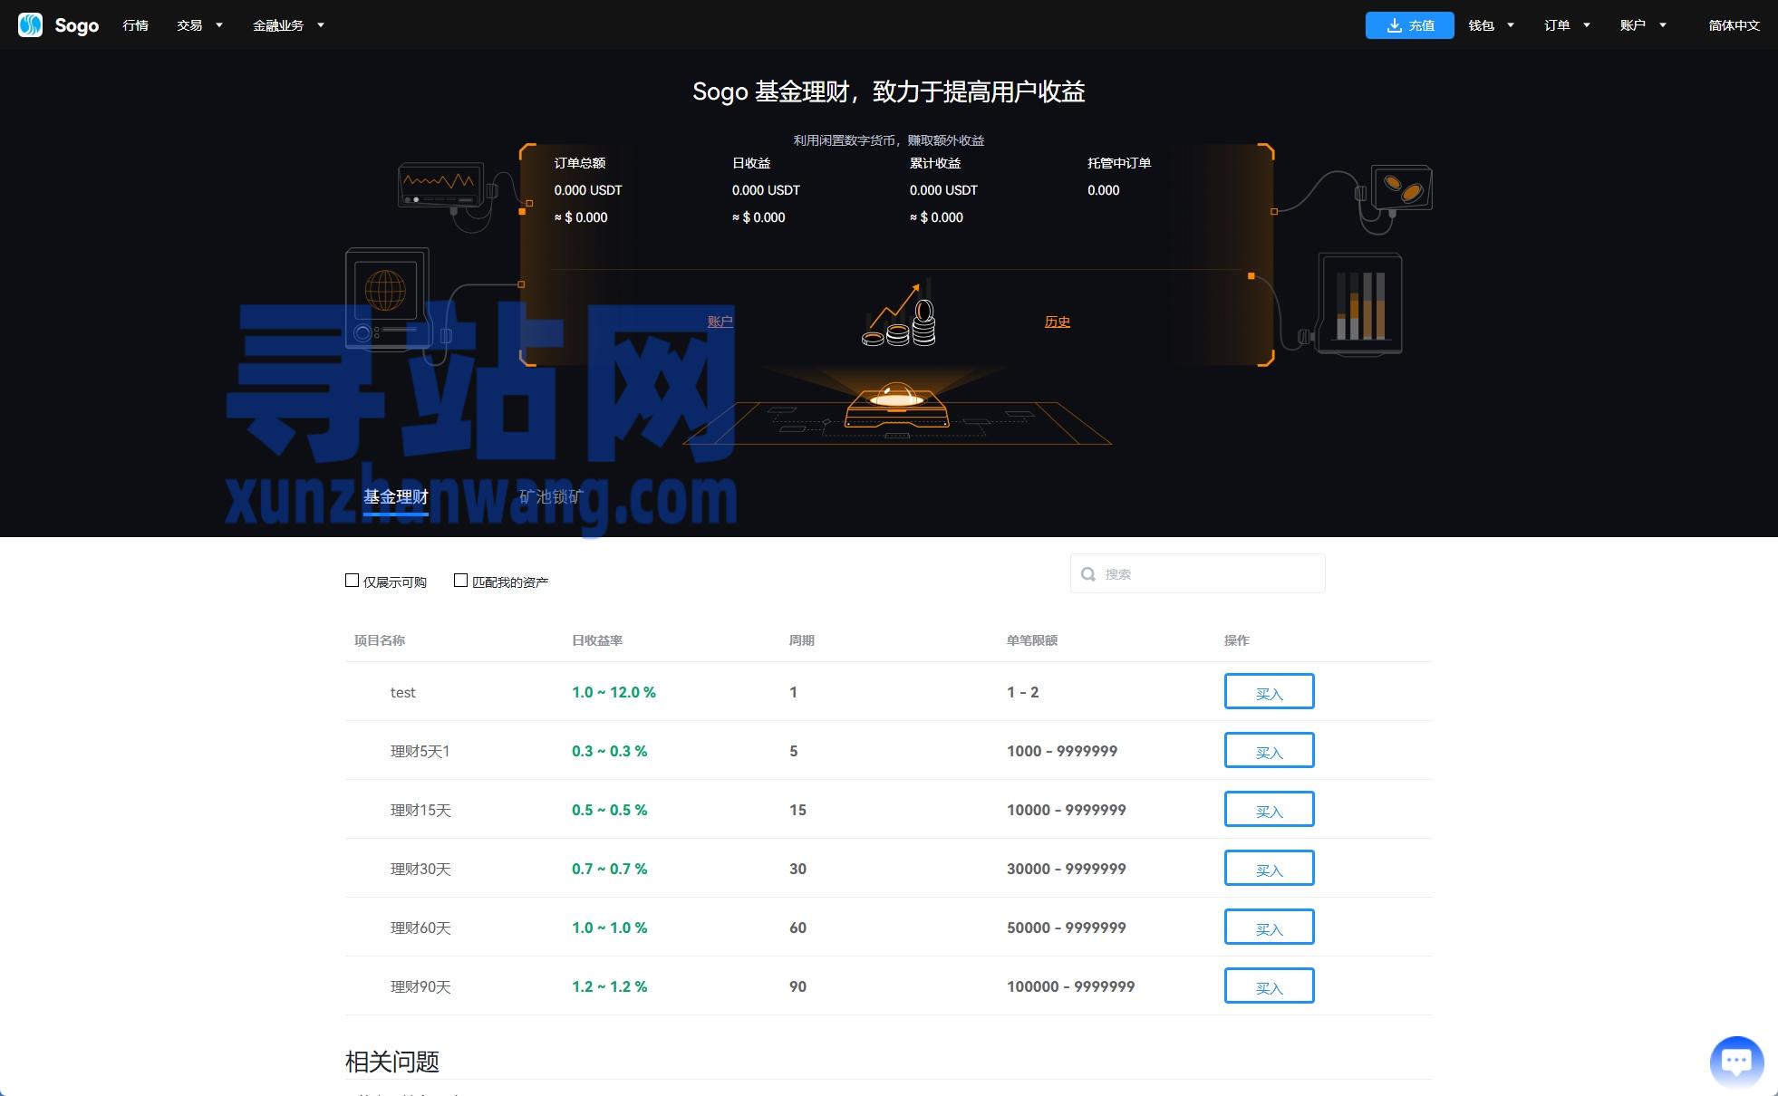Image resolution: width=1778 pixels, height=1096 pixels.
Task: Click the 0.7 ~ 0.7 % rate value
Action: click(609, 869)
